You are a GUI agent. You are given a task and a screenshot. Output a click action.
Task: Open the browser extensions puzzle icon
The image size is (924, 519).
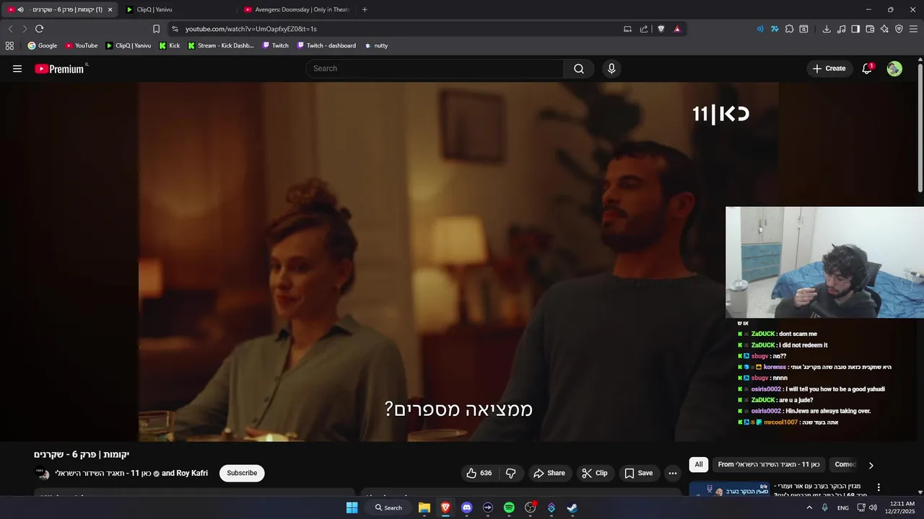(x=789, y=29)
